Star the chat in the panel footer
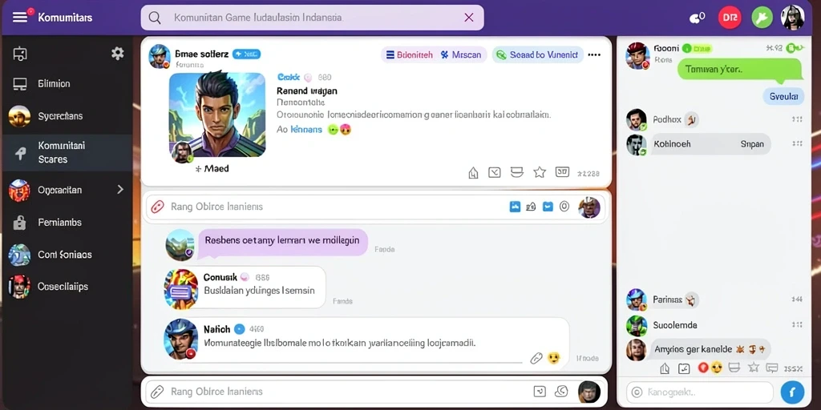This screenshot has height=410, width=821. (754, 367)
